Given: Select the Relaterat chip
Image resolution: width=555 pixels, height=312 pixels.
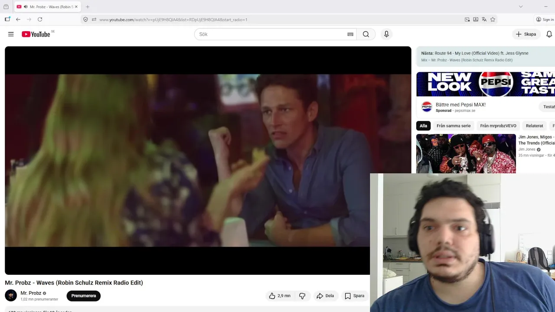Looking at the screenshot, I should tap(534, 126).
